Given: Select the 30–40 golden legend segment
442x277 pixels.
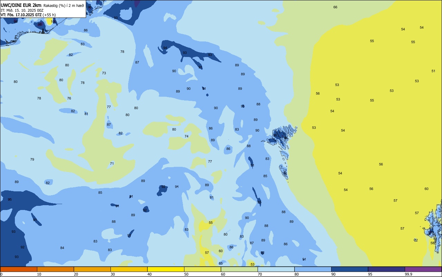Looking at the screenshot, I should coord(129,269).
